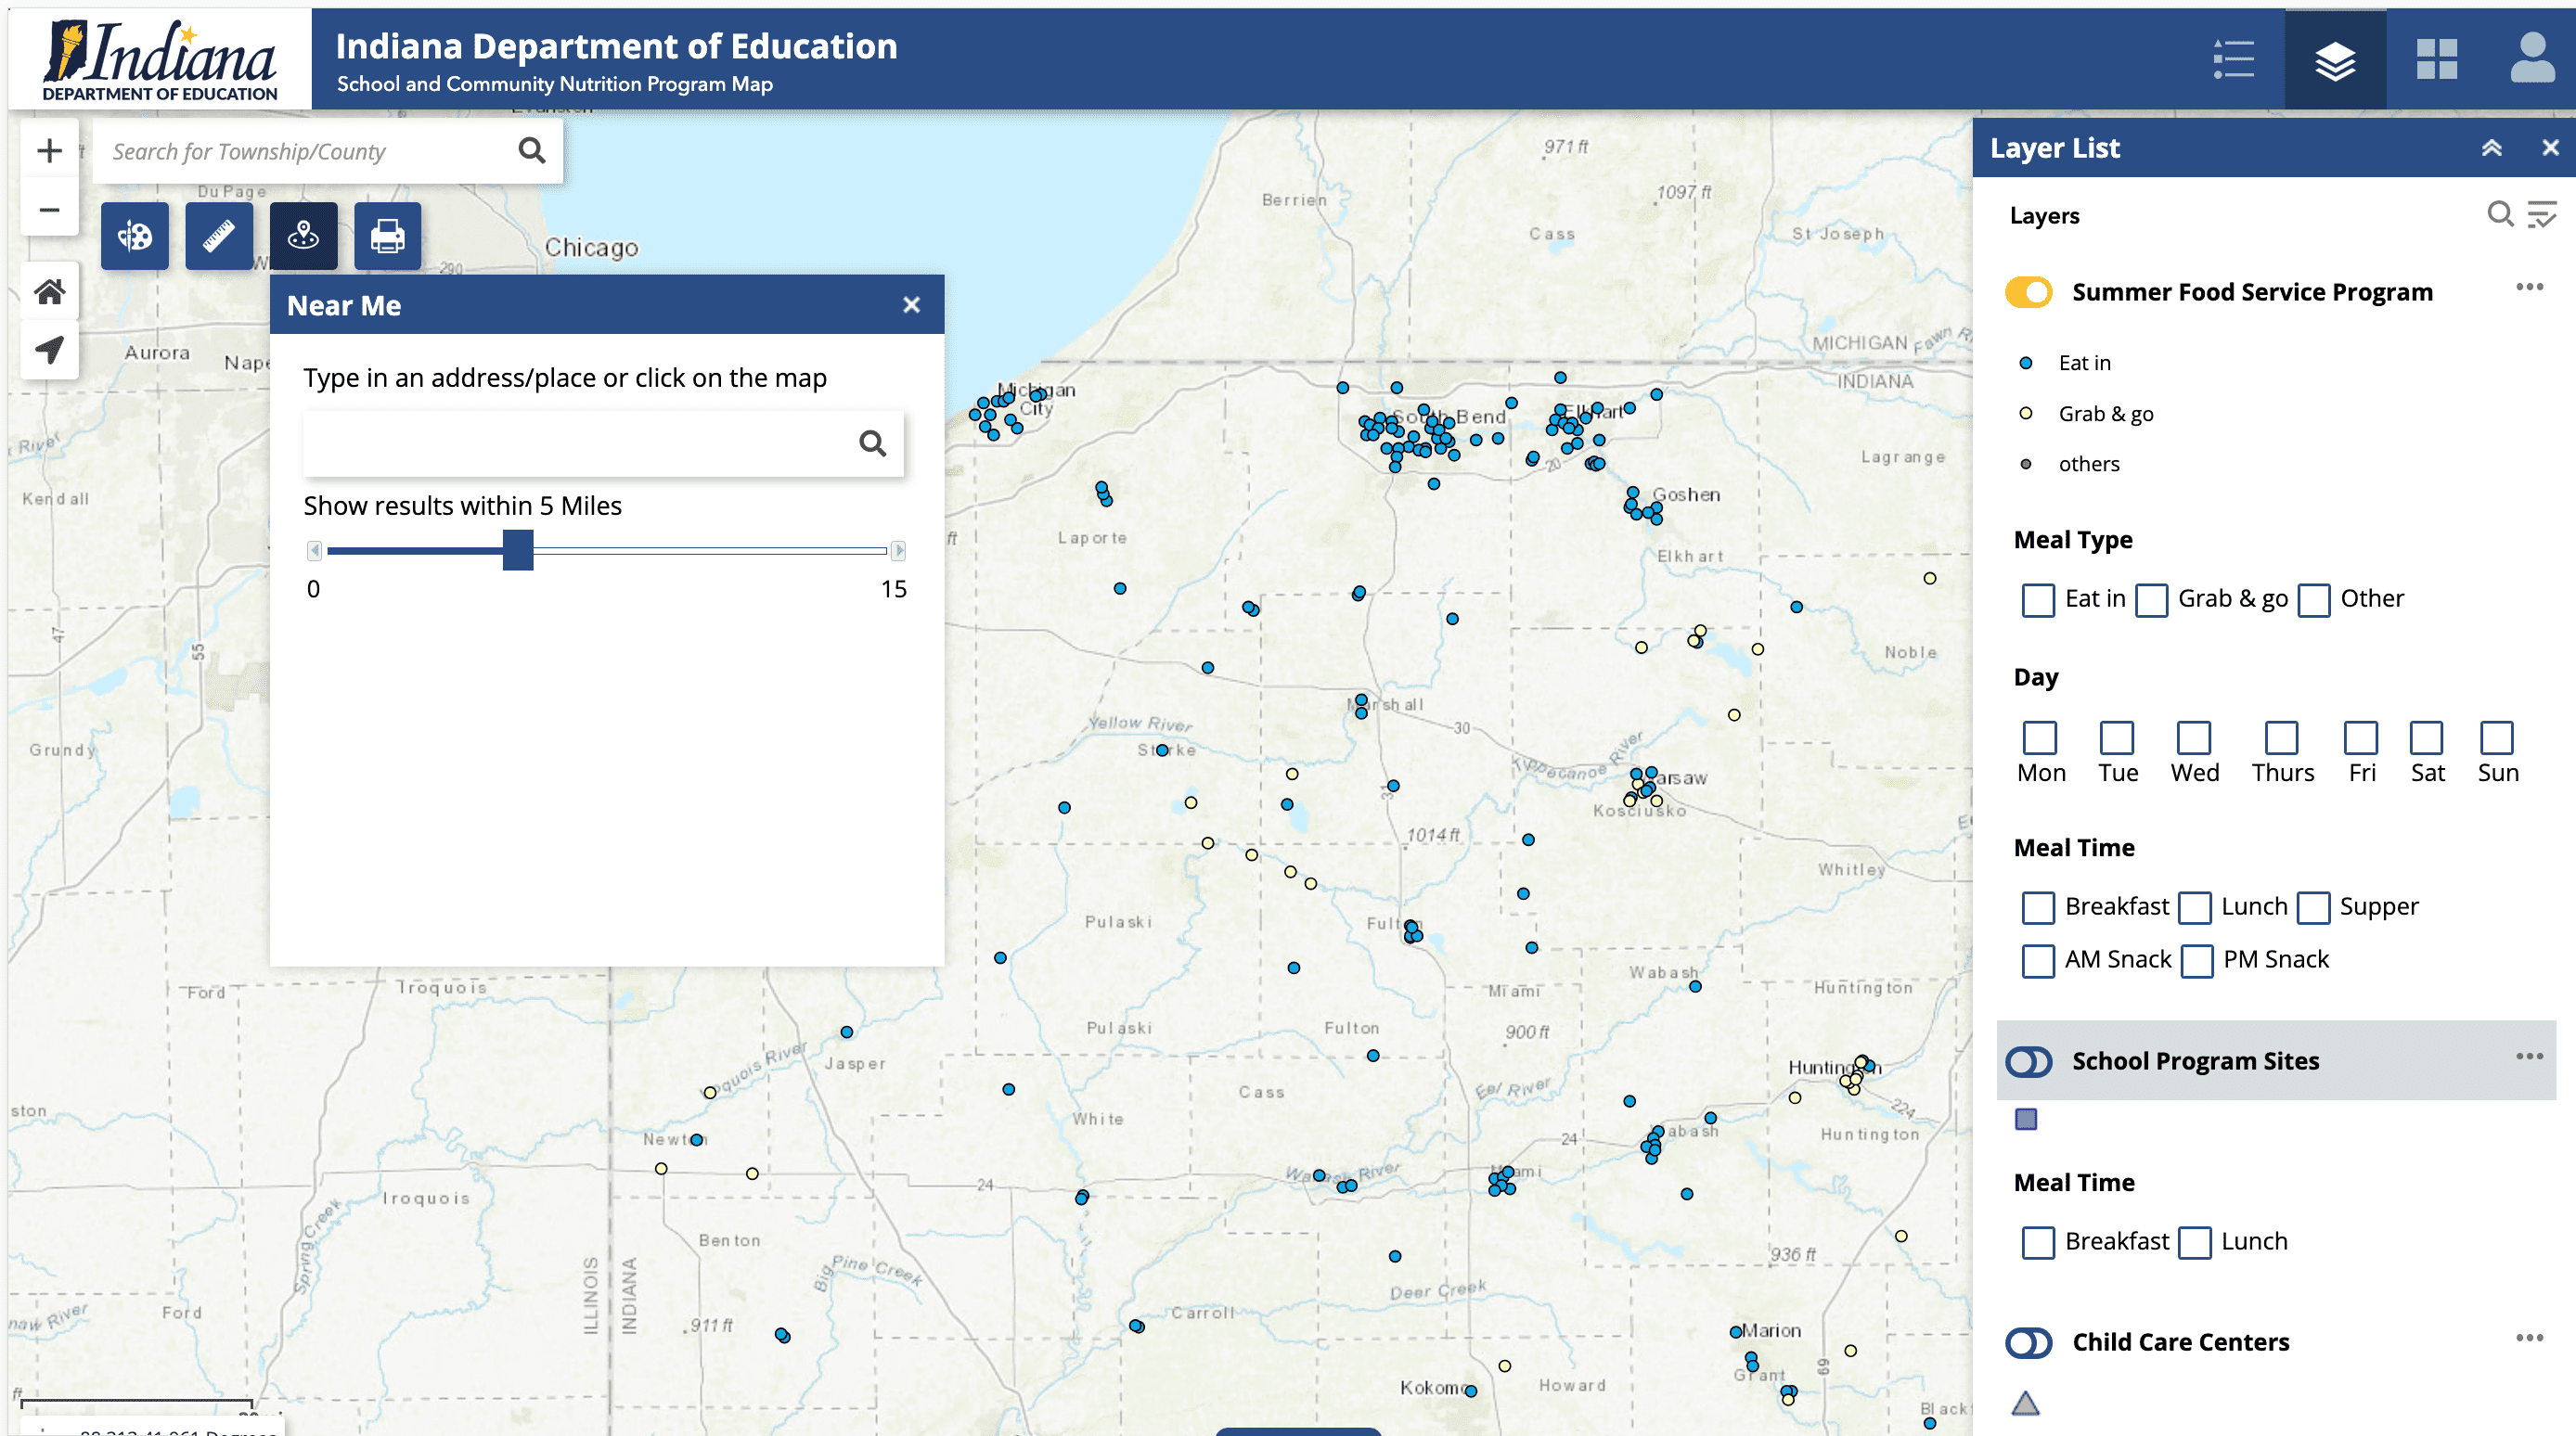
Task: Check the Sun day checkbox
Action: click(x=2497, y=738)
